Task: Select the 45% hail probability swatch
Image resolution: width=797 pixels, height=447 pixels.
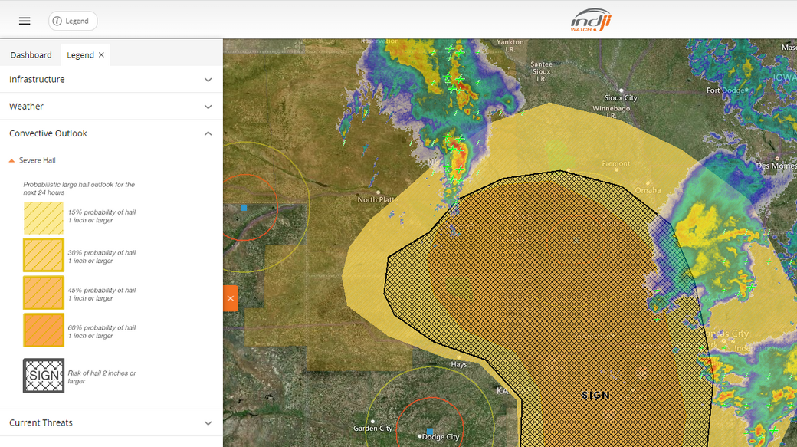Action: pyautogui.click(x=44, y=293)
